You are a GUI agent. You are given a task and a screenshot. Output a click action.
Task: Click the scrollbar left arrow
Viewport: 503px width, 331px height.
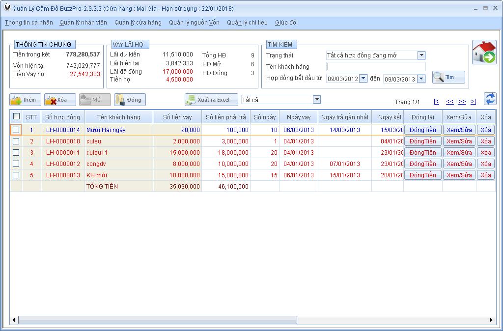[x=14, y=320]
